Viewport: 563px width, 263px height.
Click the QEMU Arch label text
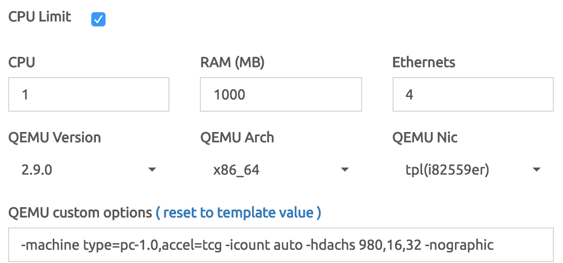(x=237, y=138)
